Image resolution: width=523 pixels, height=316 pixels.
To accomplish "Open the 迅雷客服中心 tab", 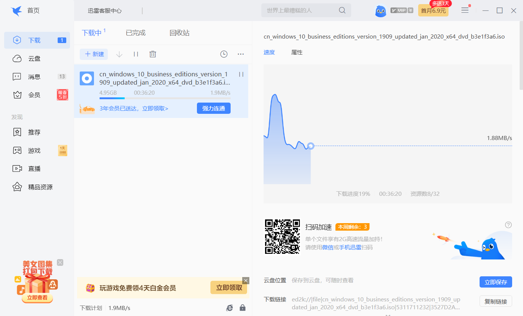I will [x=105, y=11].
